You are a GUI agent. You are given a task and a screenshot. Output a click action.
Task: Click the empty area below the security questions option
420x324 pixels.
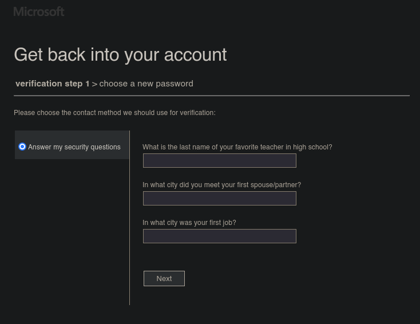point(72,229)
